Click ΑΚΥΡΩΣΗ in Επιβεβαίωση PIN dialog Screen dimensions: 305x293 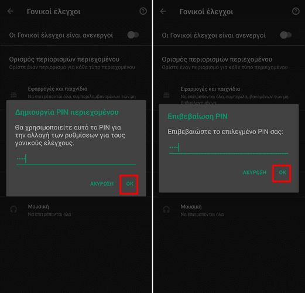[x=255, y=172]
